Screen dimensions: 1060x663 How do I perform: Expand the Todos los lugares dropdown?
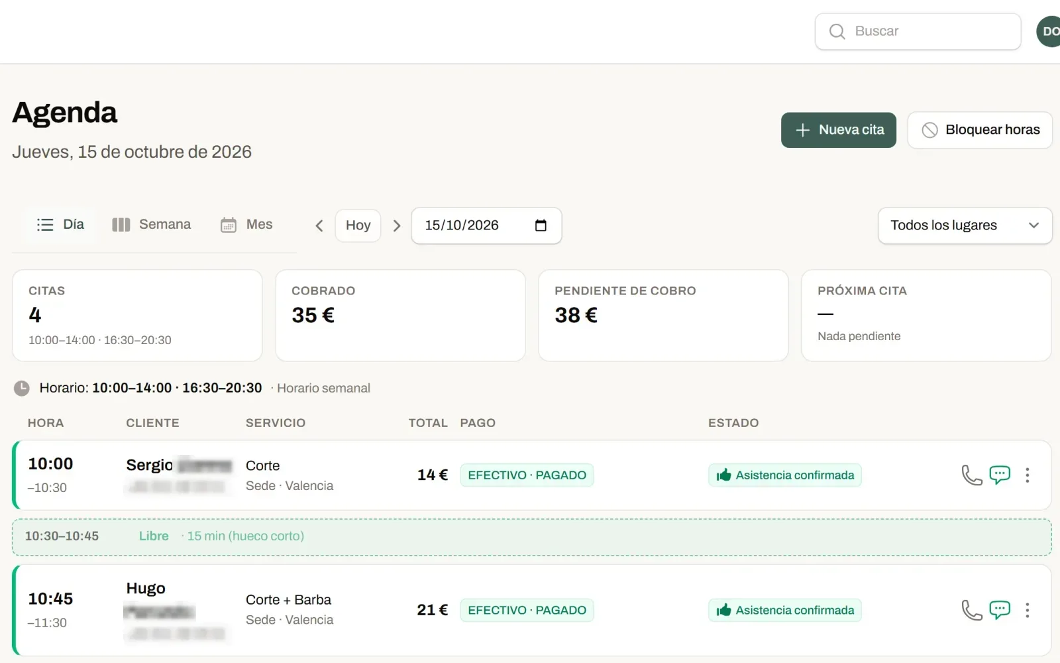click(x=965, y=225)
